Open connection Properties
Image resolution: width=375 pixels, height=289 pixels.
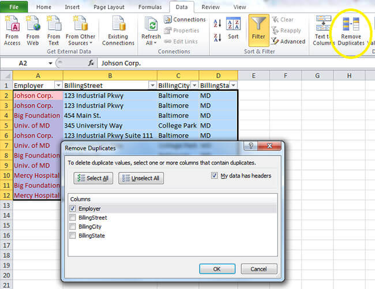182,31
